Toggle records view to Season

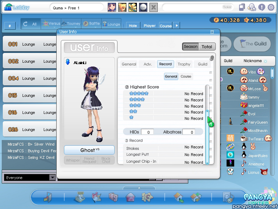(x=190, y=47)
